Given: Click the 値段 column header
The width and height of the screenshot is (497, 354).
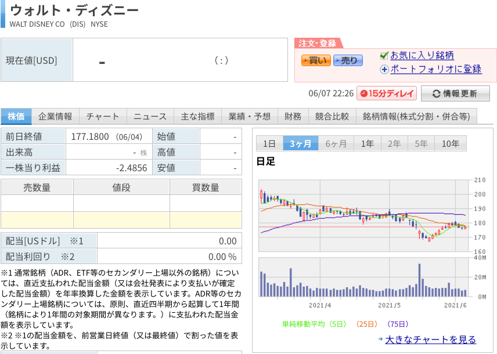Looking at the screenshot, I should point(121,187).
